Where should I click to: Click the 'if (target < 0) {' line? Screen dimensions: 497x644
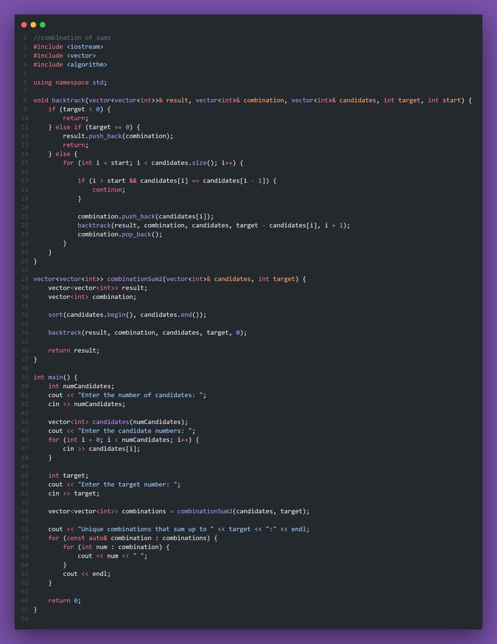79,109
